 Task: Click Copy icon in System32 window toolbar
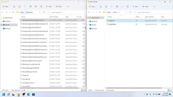tap(20, 6)
